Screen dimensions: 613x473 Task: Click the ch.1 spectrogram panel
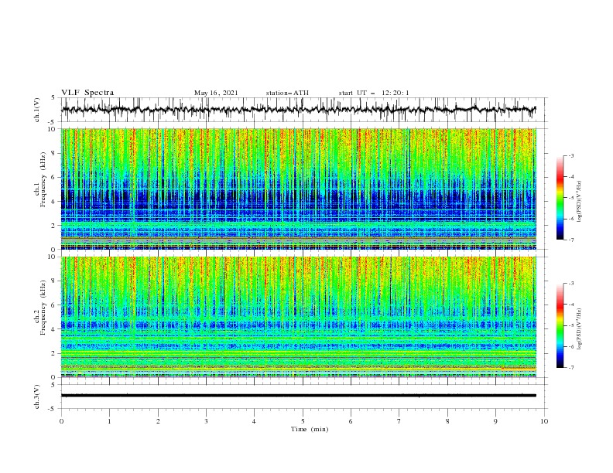298,189
